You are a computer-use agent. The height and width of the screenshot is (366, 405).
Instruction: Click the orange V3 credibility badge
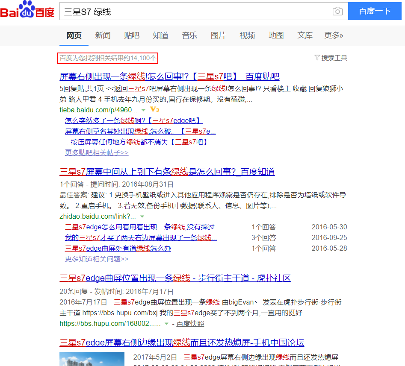154,110
